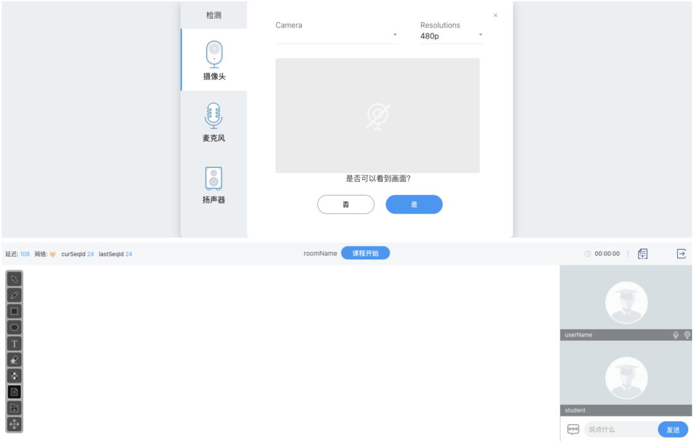Toggle the folder upload tool in the toolbar

[13, 408]
